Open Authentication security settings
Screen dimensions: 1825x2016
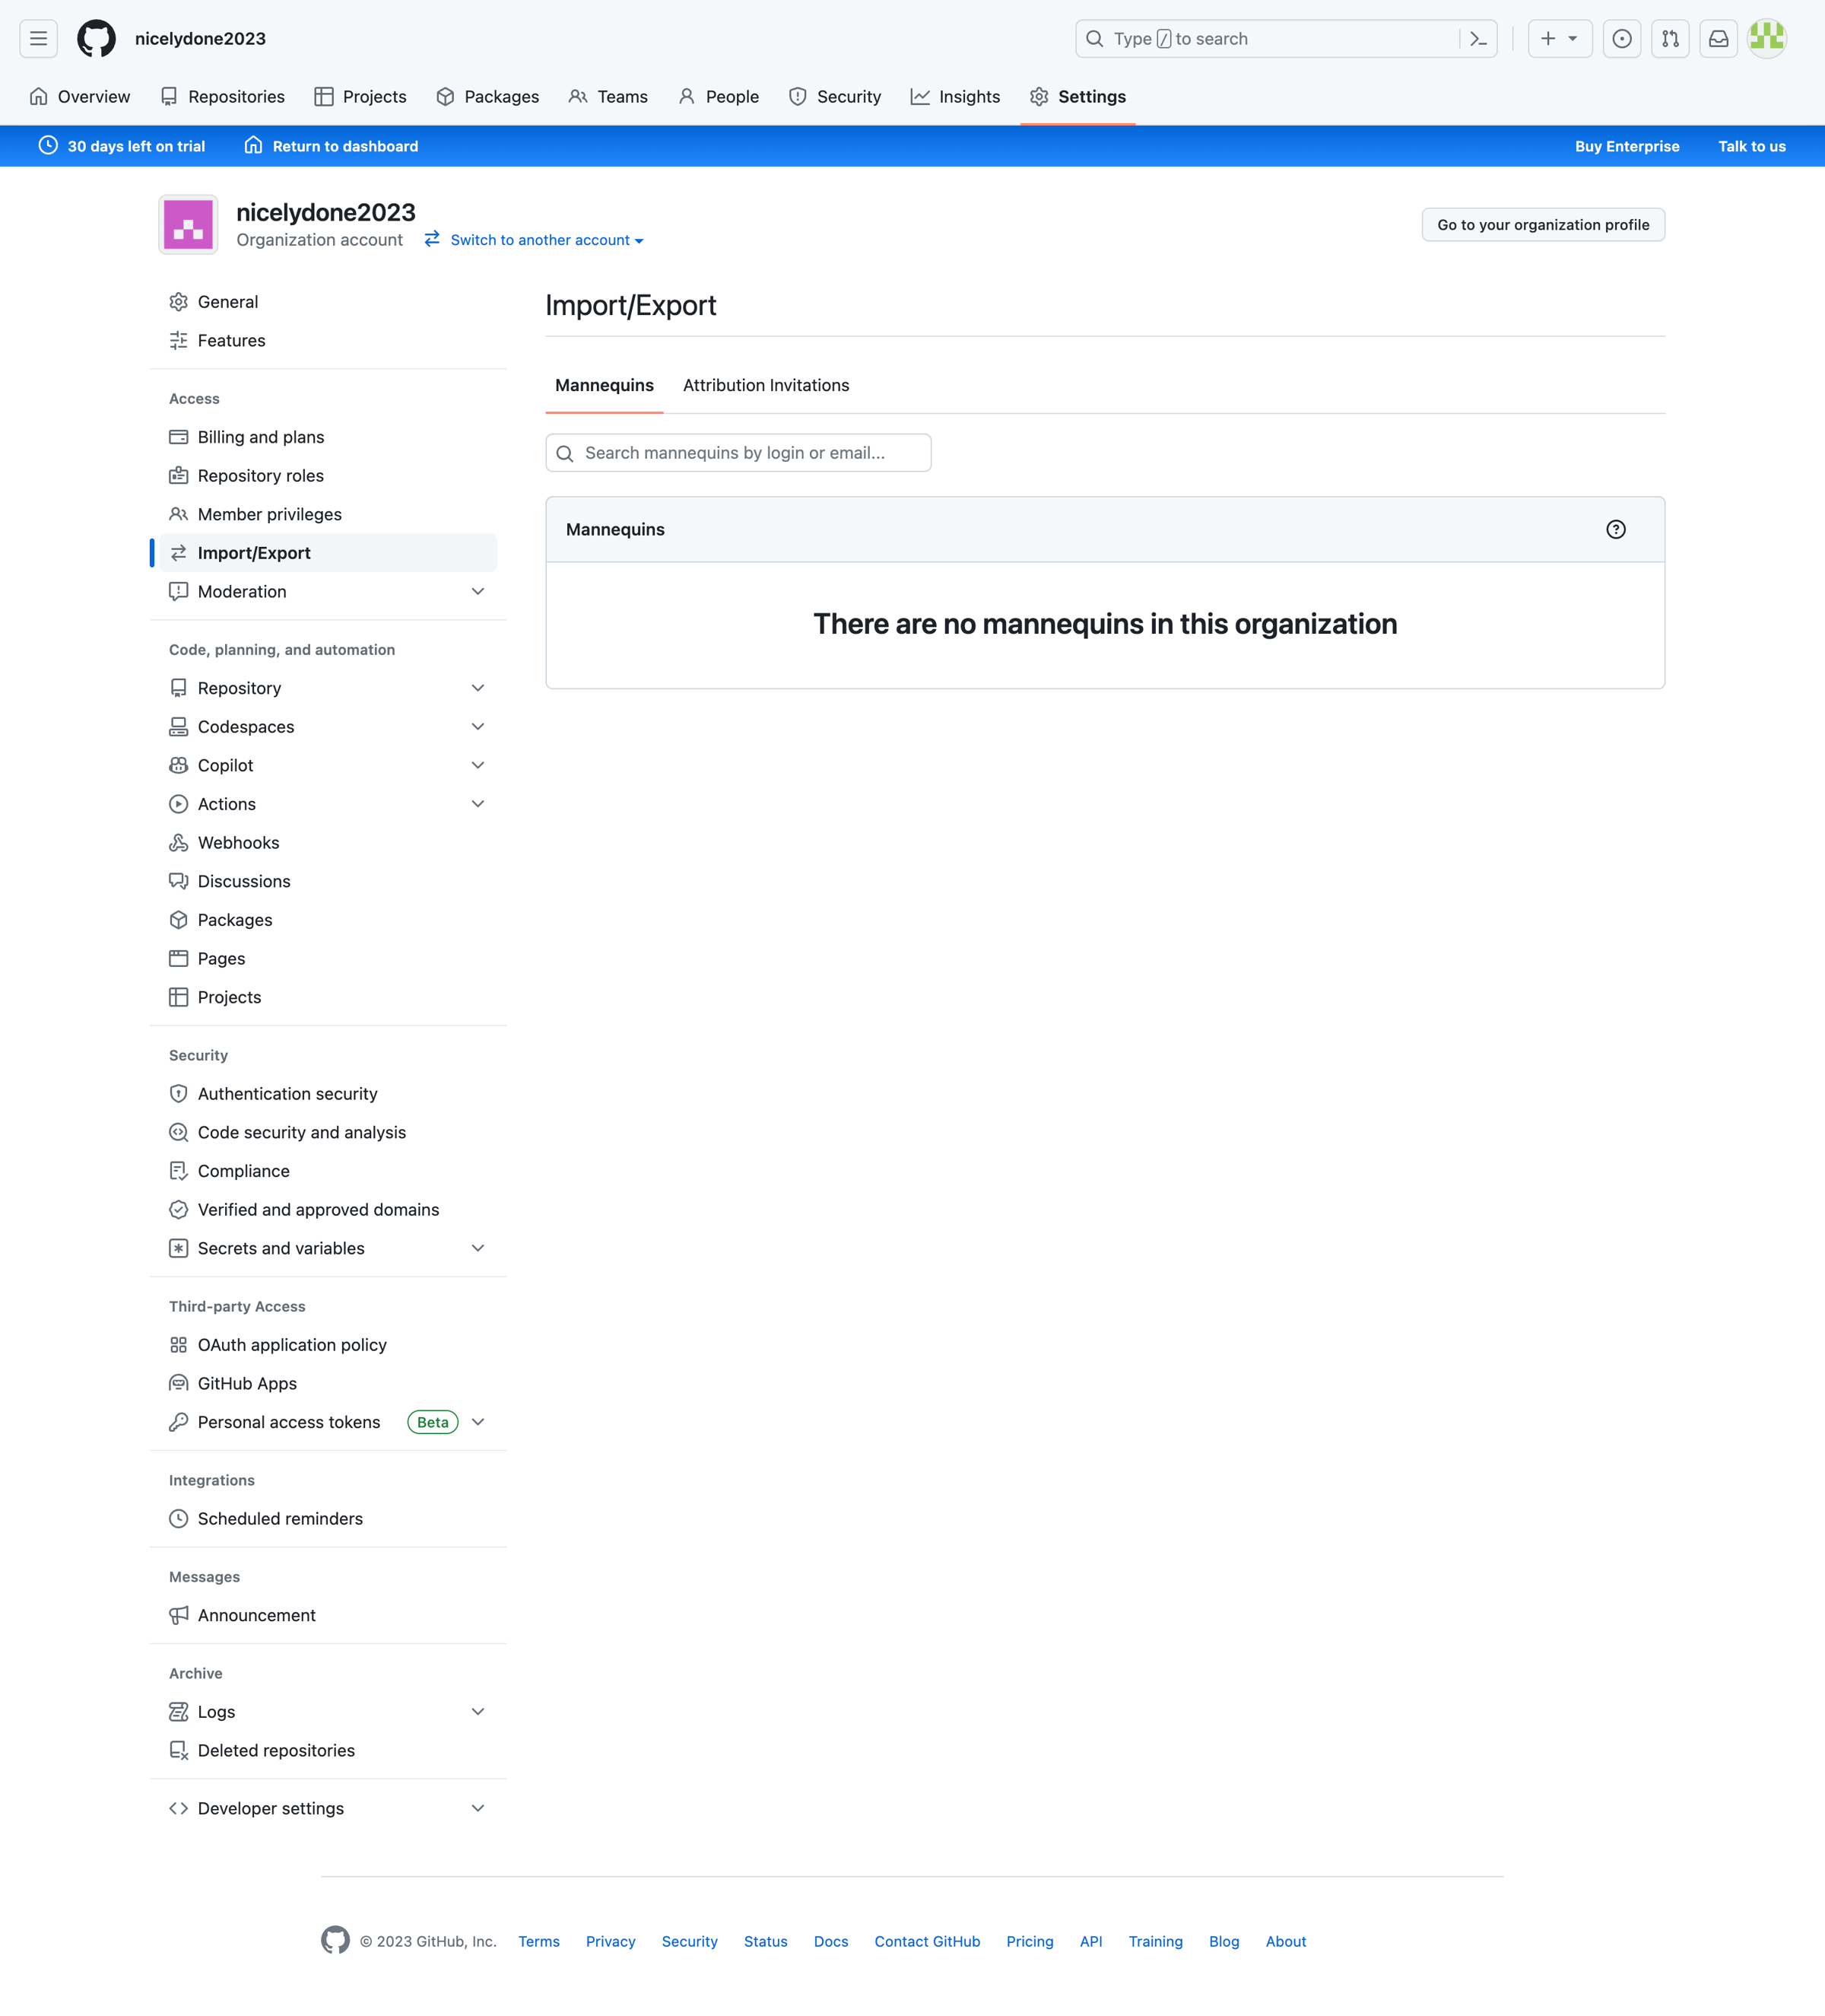pyautogui.click(x=328, y=1094)
